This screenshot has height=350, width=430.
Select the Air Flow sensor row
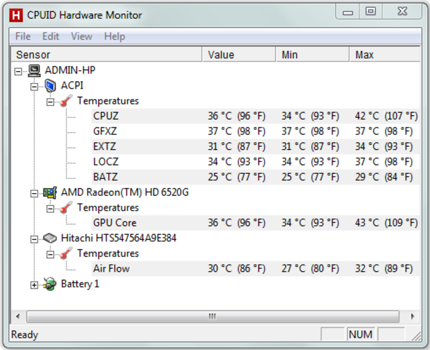coord(255,268)
